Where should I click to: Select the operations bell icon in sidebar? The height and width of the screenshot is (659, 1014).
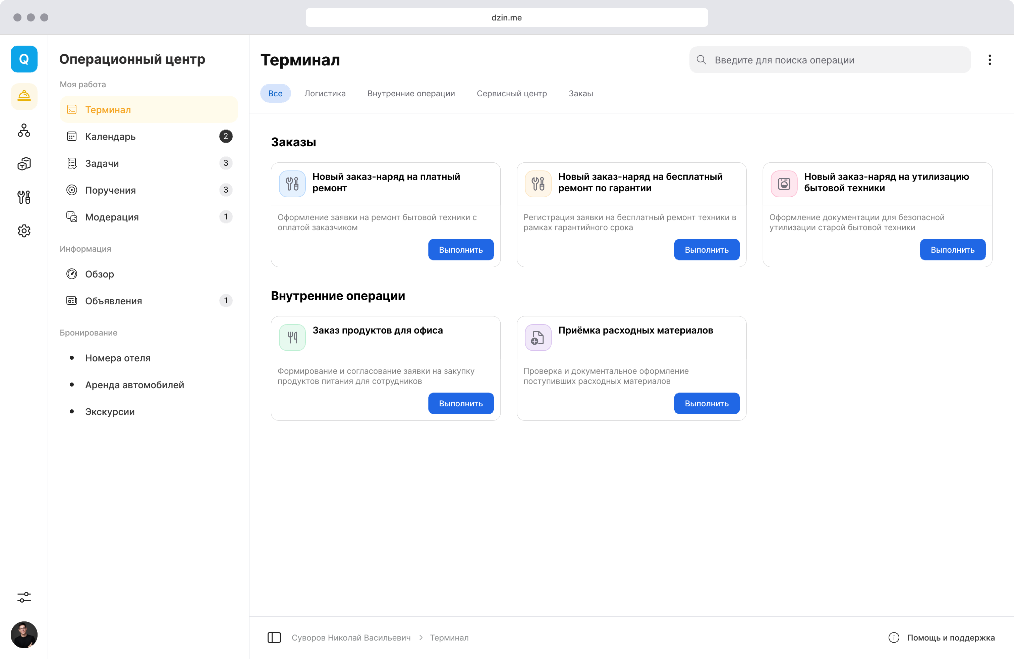click(24, 96)
